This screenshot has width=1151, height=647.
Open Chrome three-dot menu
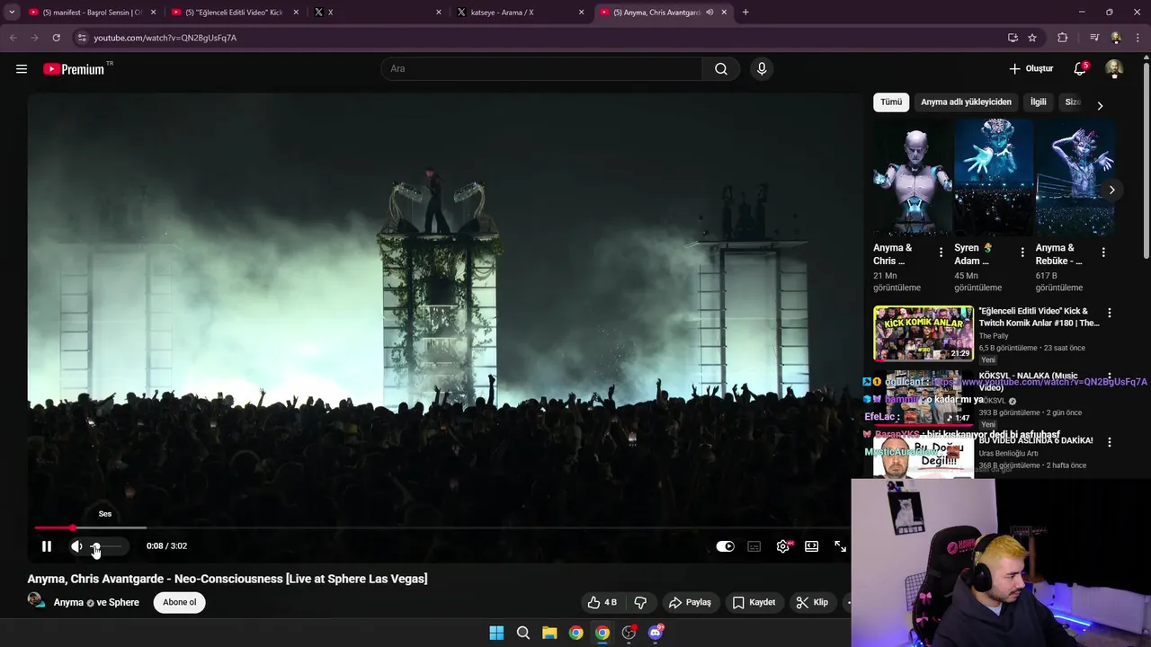point(1138,38)
